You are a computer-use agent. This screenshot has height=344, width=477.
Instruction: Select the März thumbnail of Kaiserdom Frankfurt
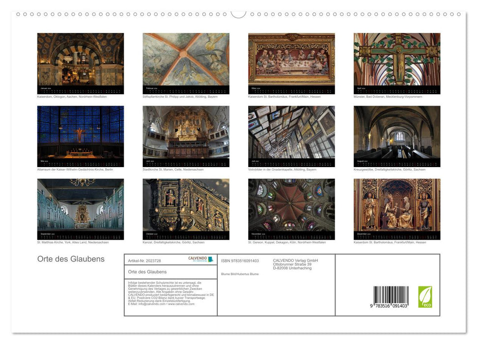(x=290, y=61)
